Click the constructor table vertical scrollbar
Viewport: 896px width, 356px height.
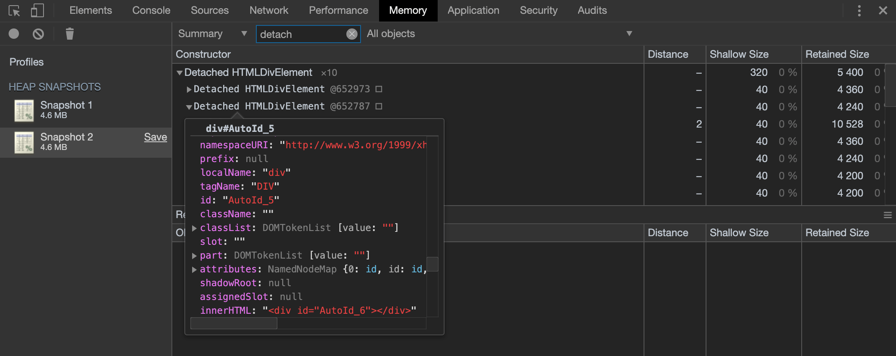coord(890,85)
